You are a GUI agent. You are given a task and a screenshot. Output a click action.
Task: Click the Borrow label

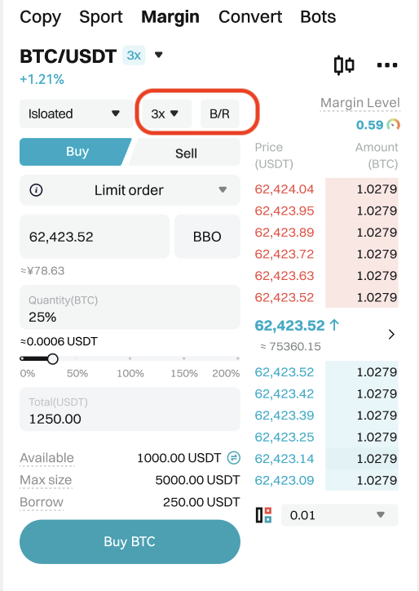(x=42, y=502)
